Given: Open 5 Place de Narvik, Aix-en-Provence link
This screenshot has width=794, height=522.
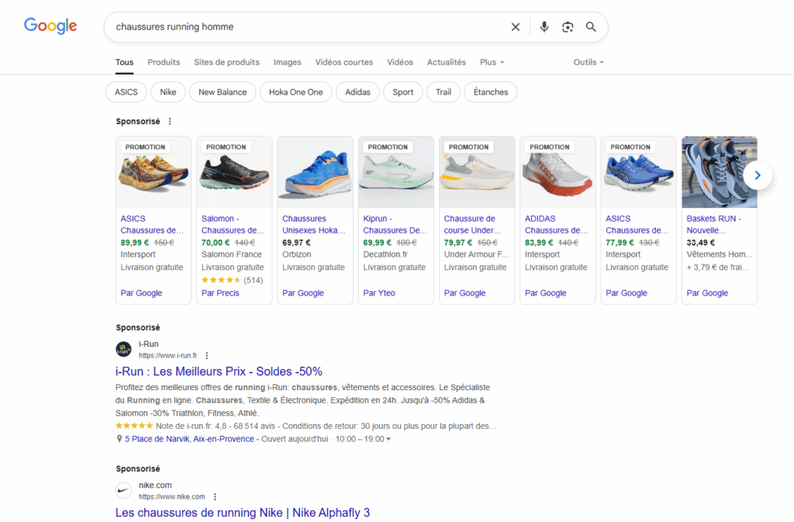Looking at the screenshot, I should (x=189, y=439).
